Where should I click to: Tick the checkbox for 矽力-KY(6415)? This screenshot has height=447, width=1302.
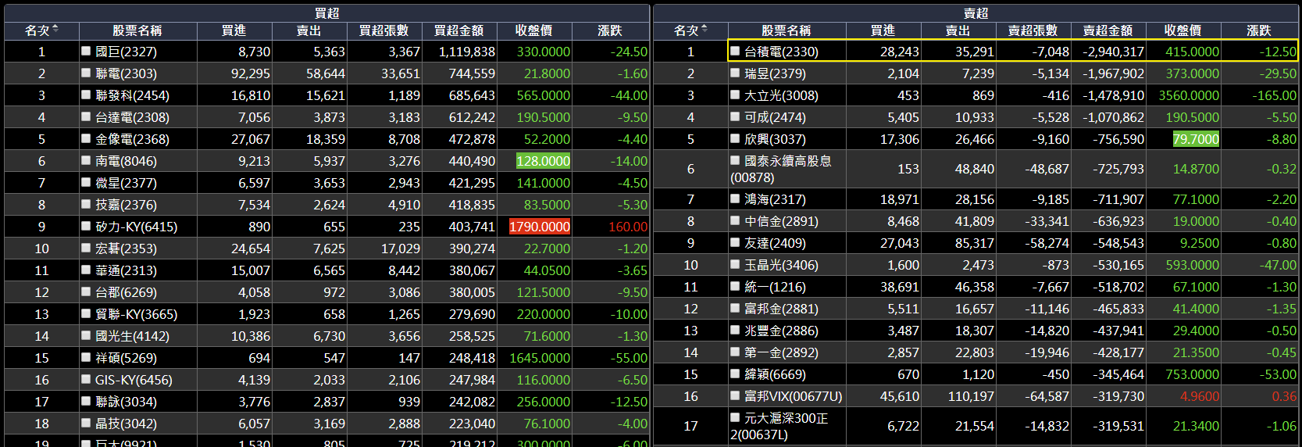pyautogui.click(x=87, y=226)
